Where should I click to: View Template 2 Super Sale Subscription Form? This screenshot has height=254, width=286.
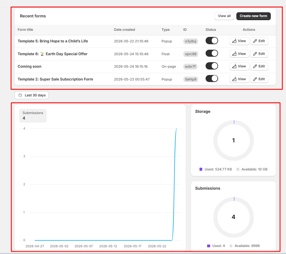pyautogui.click(x=239, y=79)
